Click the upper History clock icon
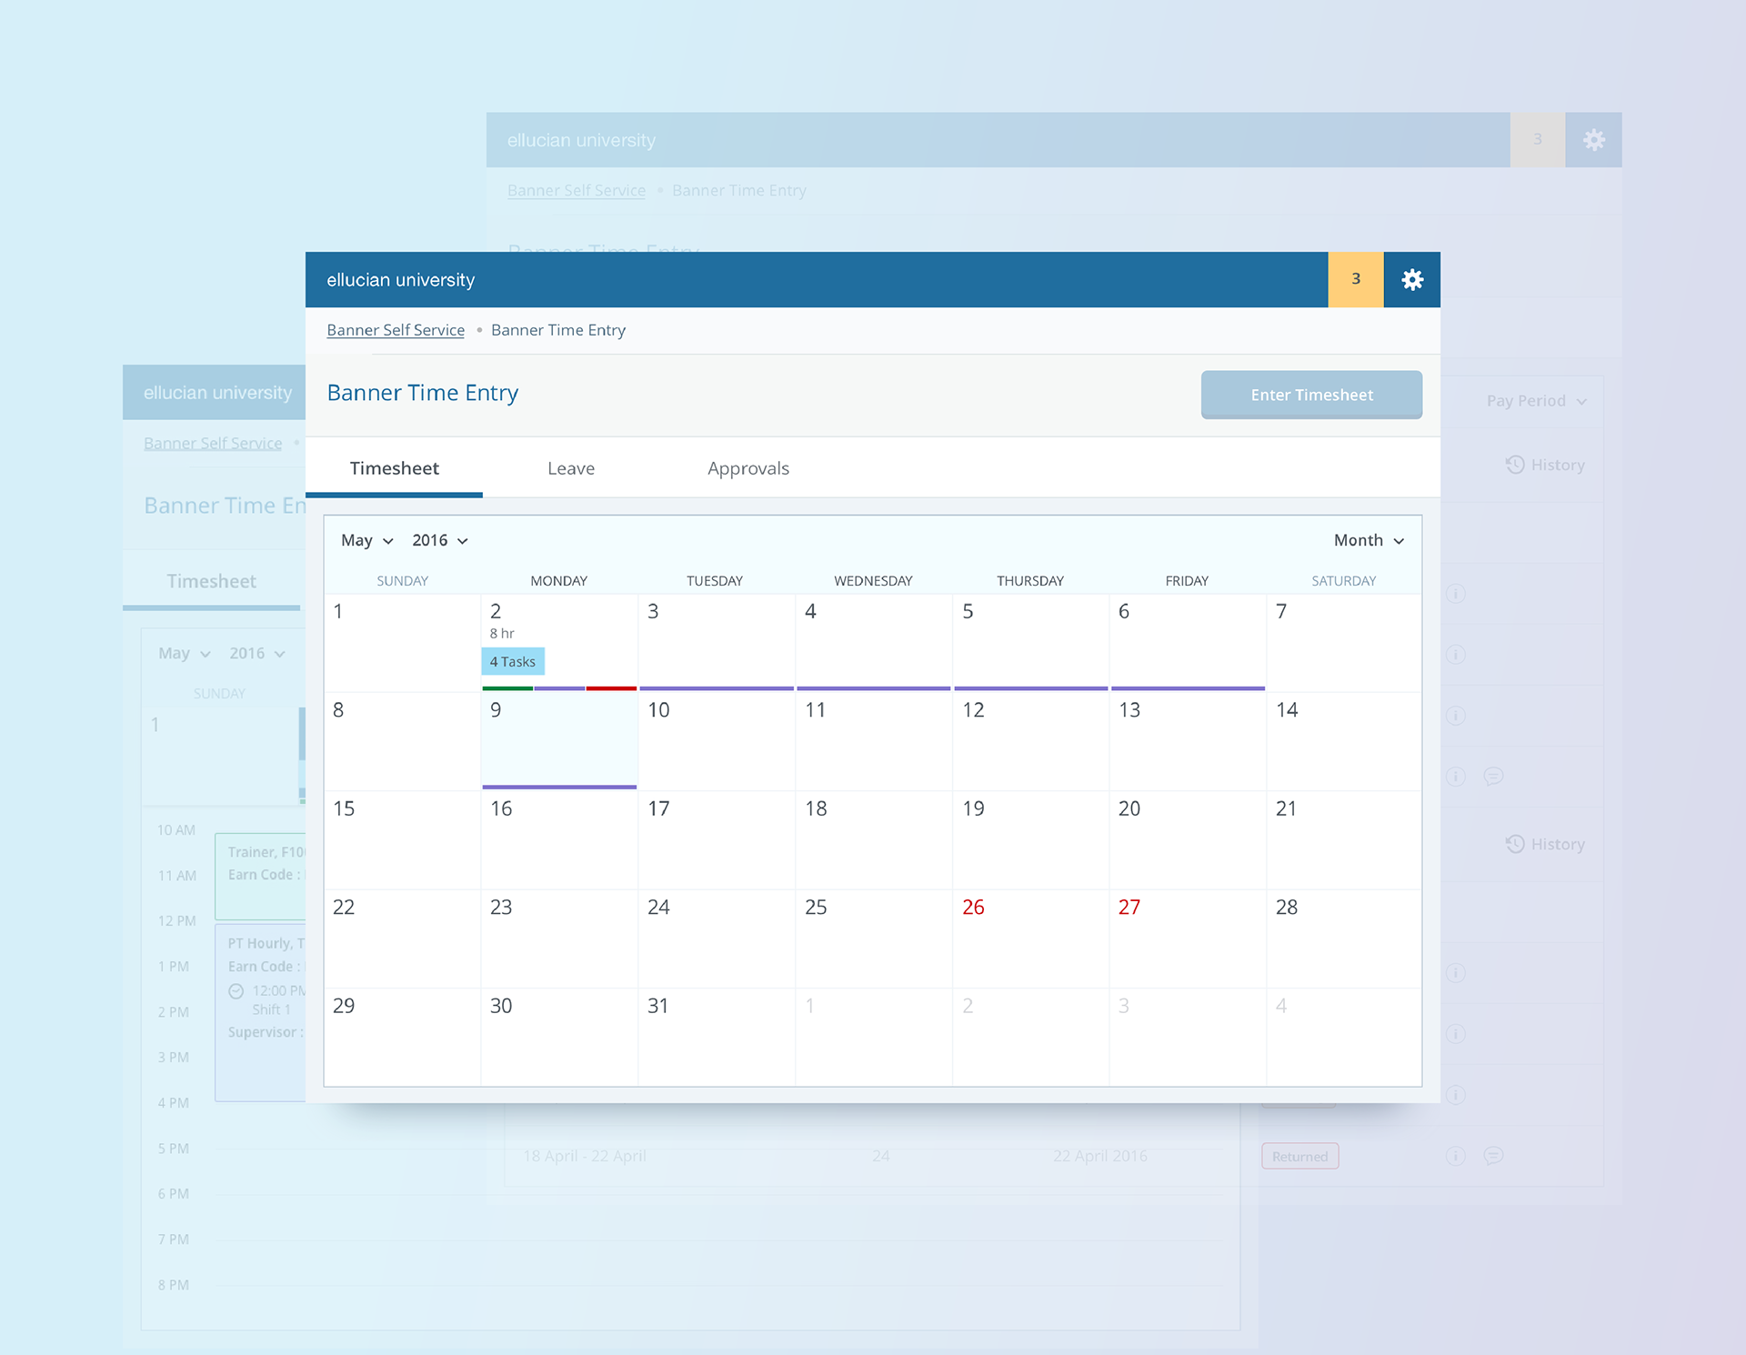 1514,465
